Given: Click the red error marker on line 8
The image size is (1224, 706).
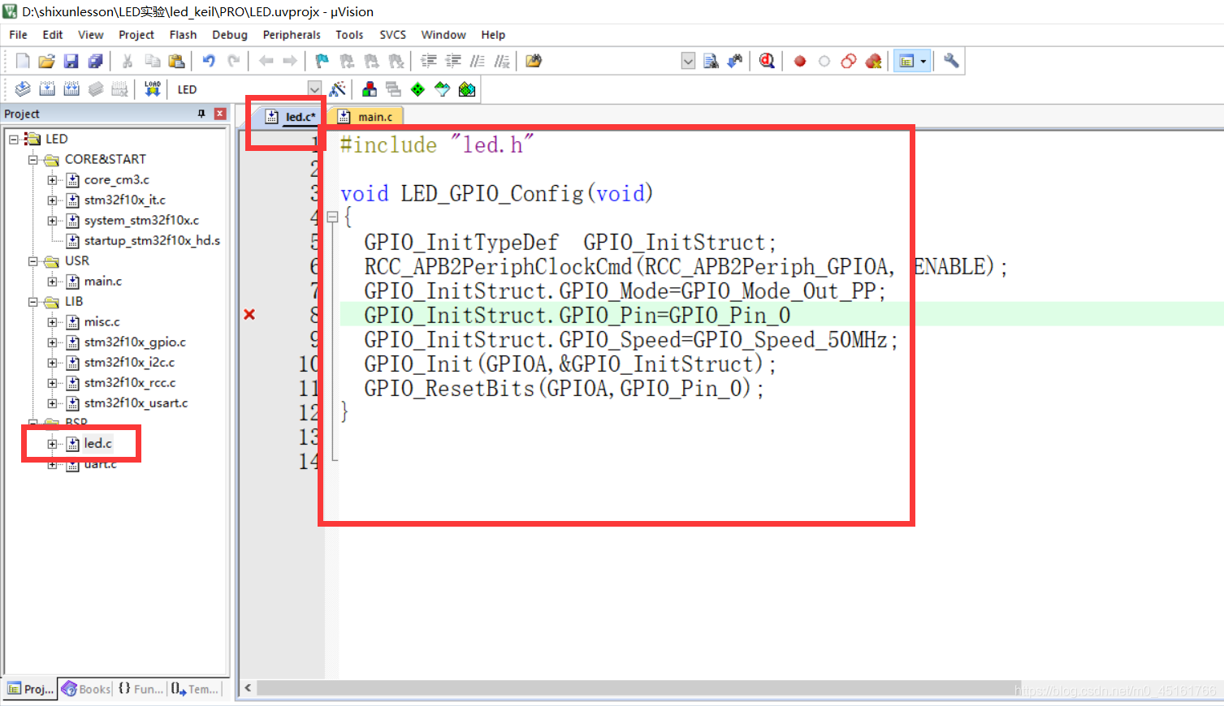Looking at the screenshot, I should click(x=249, y=314).
